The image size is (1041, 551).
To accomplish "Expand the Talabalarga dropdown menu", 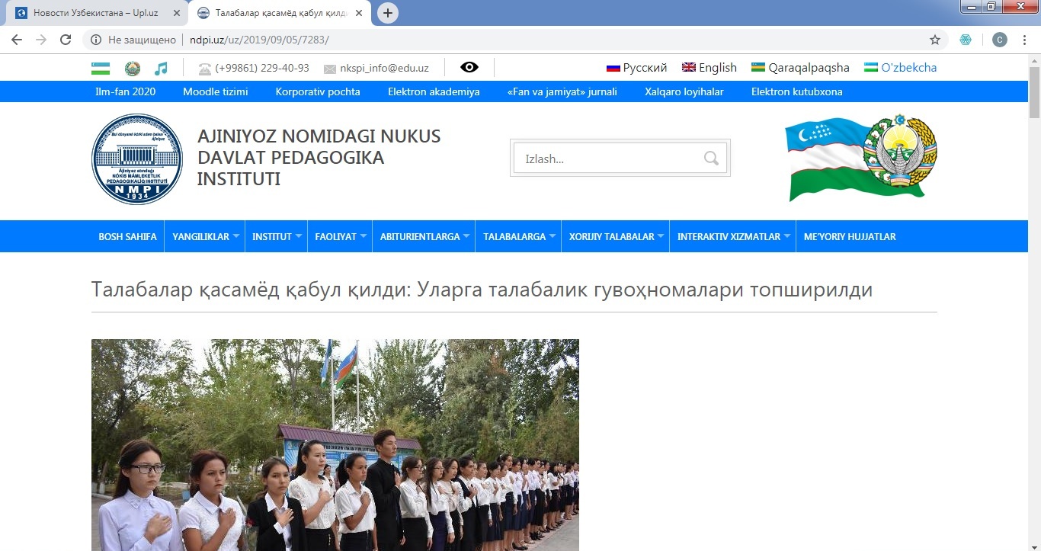I will (519, 237).
